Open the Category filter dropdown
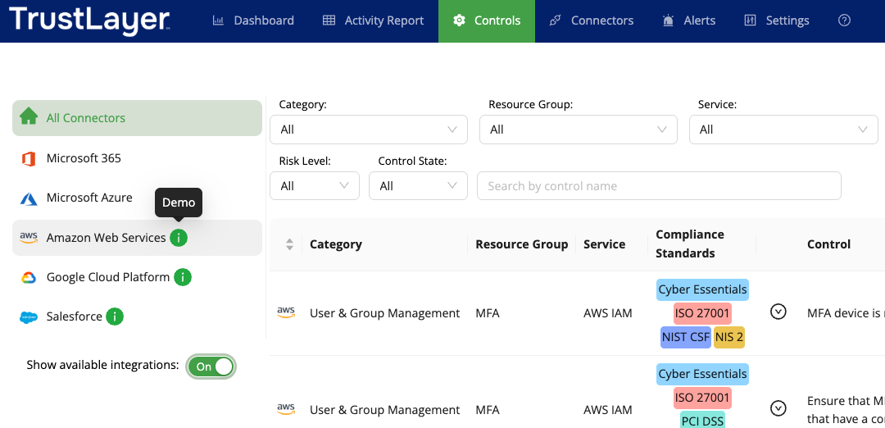The height and width of the screenshot is (428, 885). tap(369, 130)
